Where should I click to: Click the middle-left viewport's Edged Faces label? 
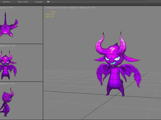click(x=5, y=46)
